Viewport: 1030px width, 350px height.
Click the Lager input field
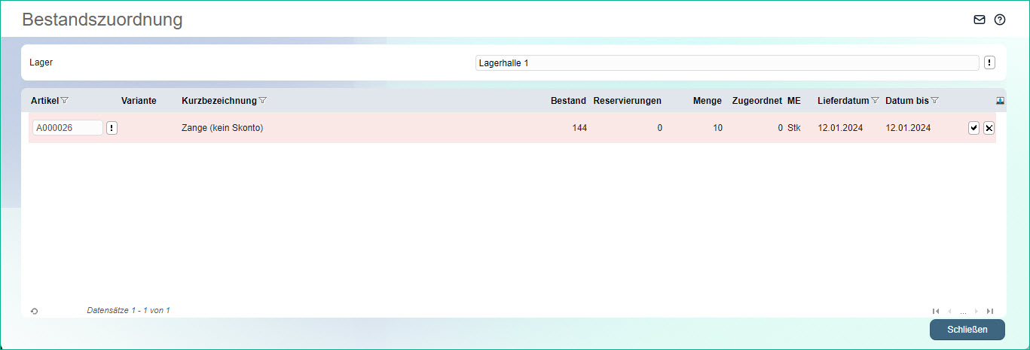coord(727,63)
